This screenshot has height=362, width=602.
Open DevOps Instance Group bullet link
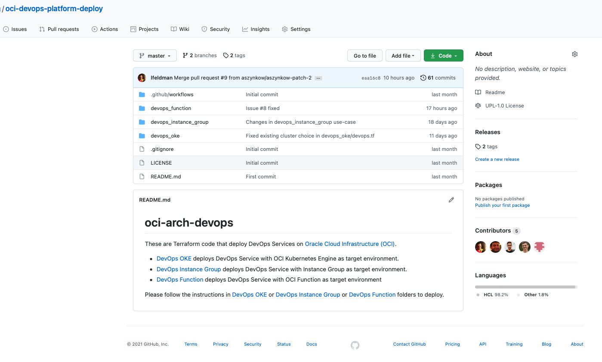[189, 269]
